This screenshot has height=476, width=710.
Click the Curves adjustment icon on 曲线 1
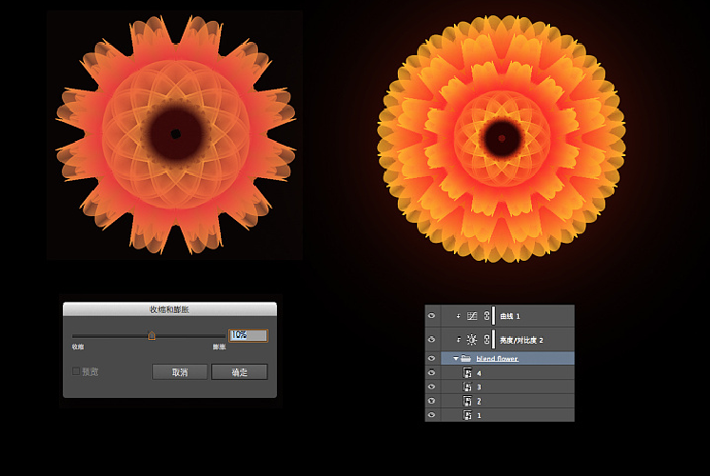(470, 315)
